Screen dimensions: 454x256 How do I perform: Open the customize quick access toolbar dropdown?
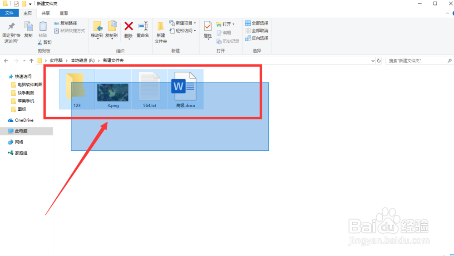[30, 4]
